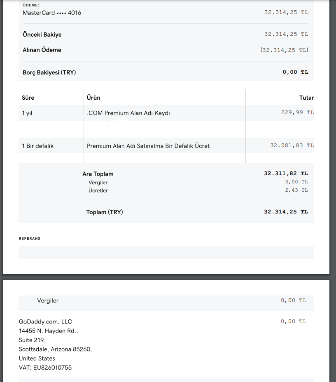The width and height of the screenshot is (336, 382).
Task: Click the 229,99 TL amount
Action: pyautogui.click(x=297, y=112)
